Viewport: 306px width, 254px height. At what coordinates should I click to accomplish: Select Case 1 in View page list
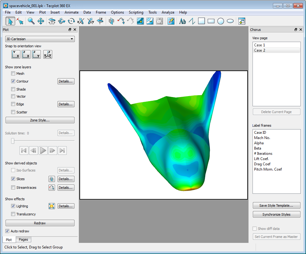[276, 45]
